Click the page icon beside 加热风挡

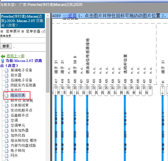[x=7, y=136]
